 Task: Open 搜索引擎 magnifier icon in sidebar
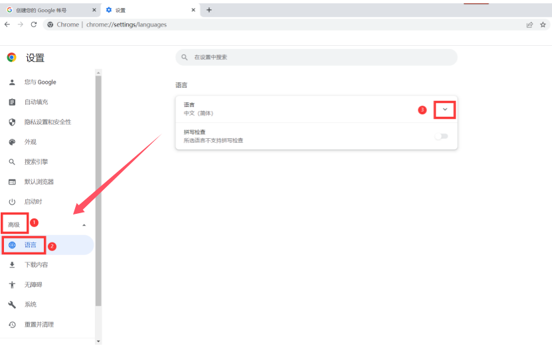pyautogui.click(x=12, y=162)
